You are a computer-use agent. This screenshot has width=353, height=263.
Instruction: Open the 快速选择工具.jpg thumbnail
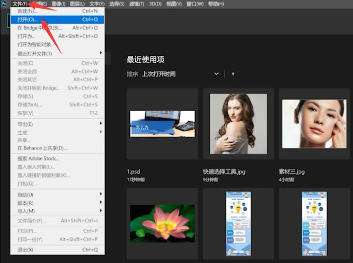[238, 124]
